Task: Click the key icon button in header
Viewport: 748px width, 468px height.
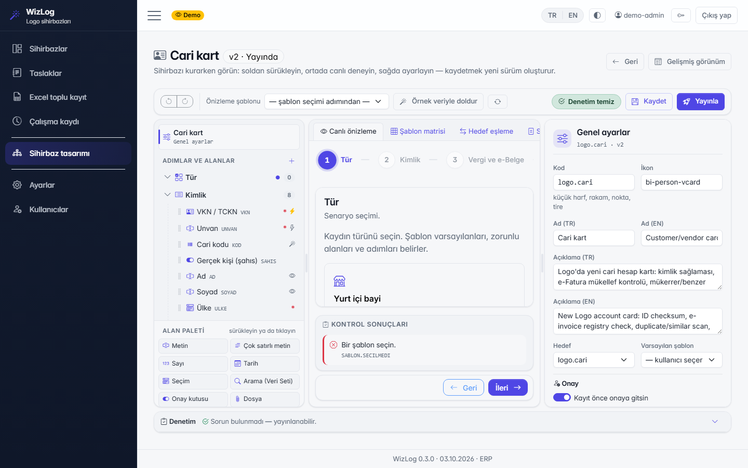Action: (x=681, y=16)
